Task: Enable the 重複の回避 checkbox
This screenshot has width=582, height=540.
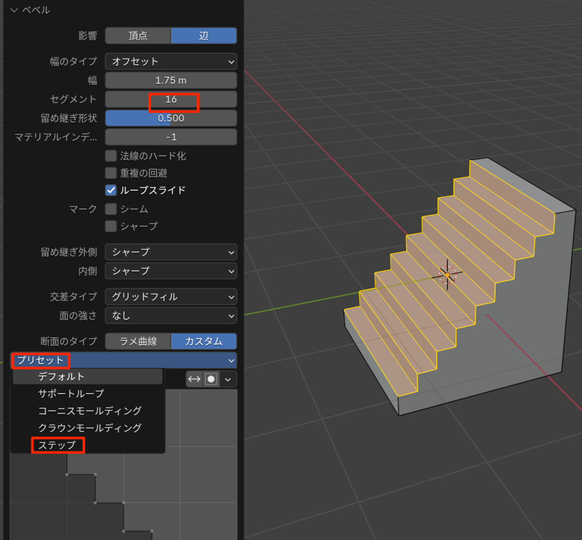Action: [111, 173]
